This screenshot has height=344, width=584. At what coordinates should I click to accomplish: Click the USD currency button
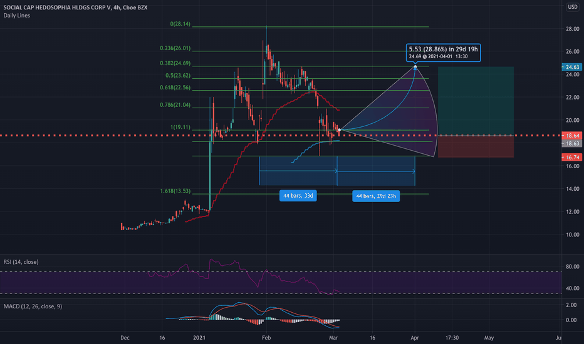[x=573, y=7]
